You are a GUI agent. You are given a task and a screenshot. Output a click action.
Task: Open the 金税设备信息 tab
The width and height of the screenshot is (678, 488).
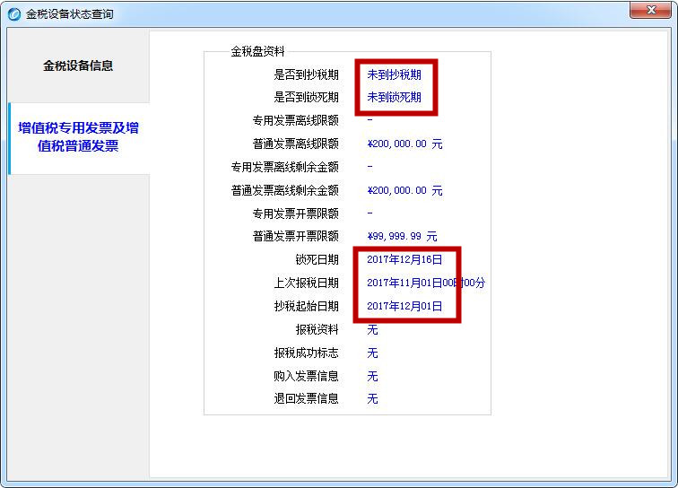coord(78,65)
